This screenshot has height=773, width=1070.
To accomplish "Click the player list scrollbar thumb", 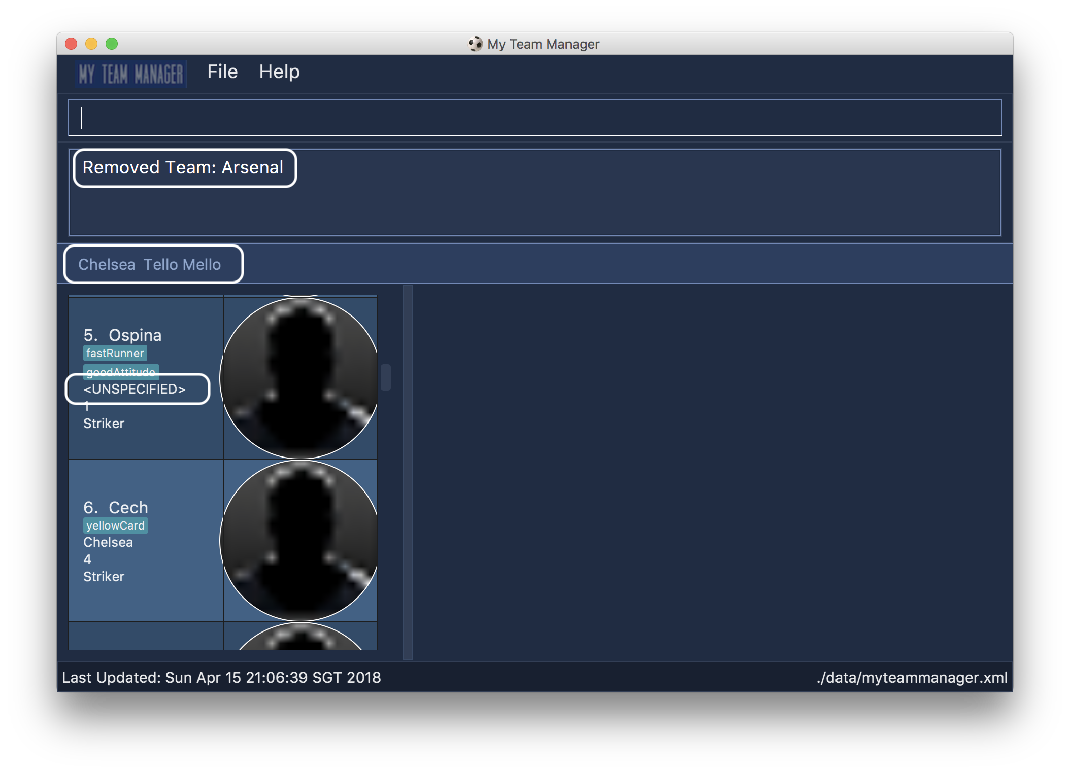I will point(386,377).
